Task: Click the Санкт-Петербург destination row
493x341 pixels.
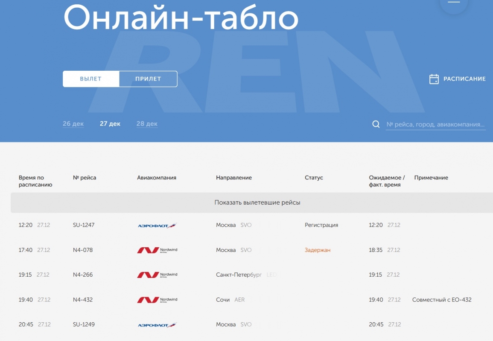Action: [239, 275]
